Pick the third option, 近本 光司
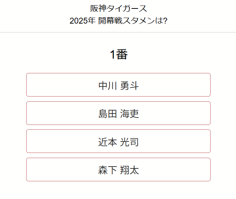 tap(118, 142)
